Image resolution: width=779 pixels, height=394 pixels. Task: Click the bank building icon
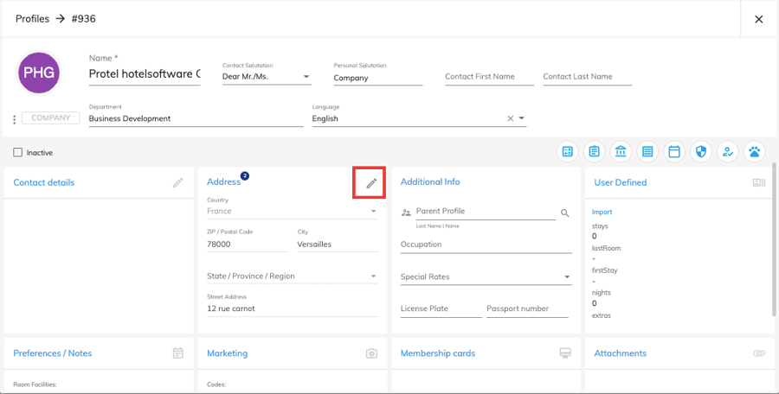coord(621,152)
